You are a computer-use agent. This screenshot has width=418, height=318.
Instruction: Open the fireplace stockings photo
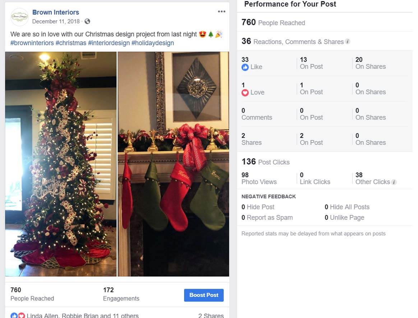(x=173, y=164)
